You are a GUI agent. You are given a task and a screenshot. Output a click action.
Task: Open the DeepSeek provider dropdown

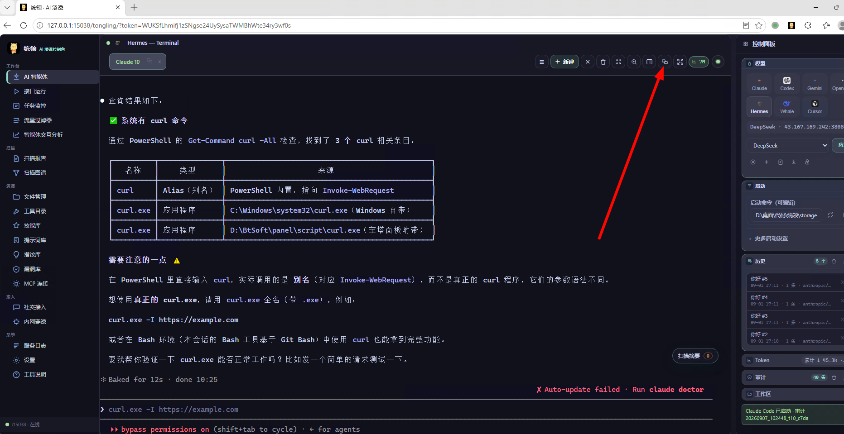click(x=788, y=145)
